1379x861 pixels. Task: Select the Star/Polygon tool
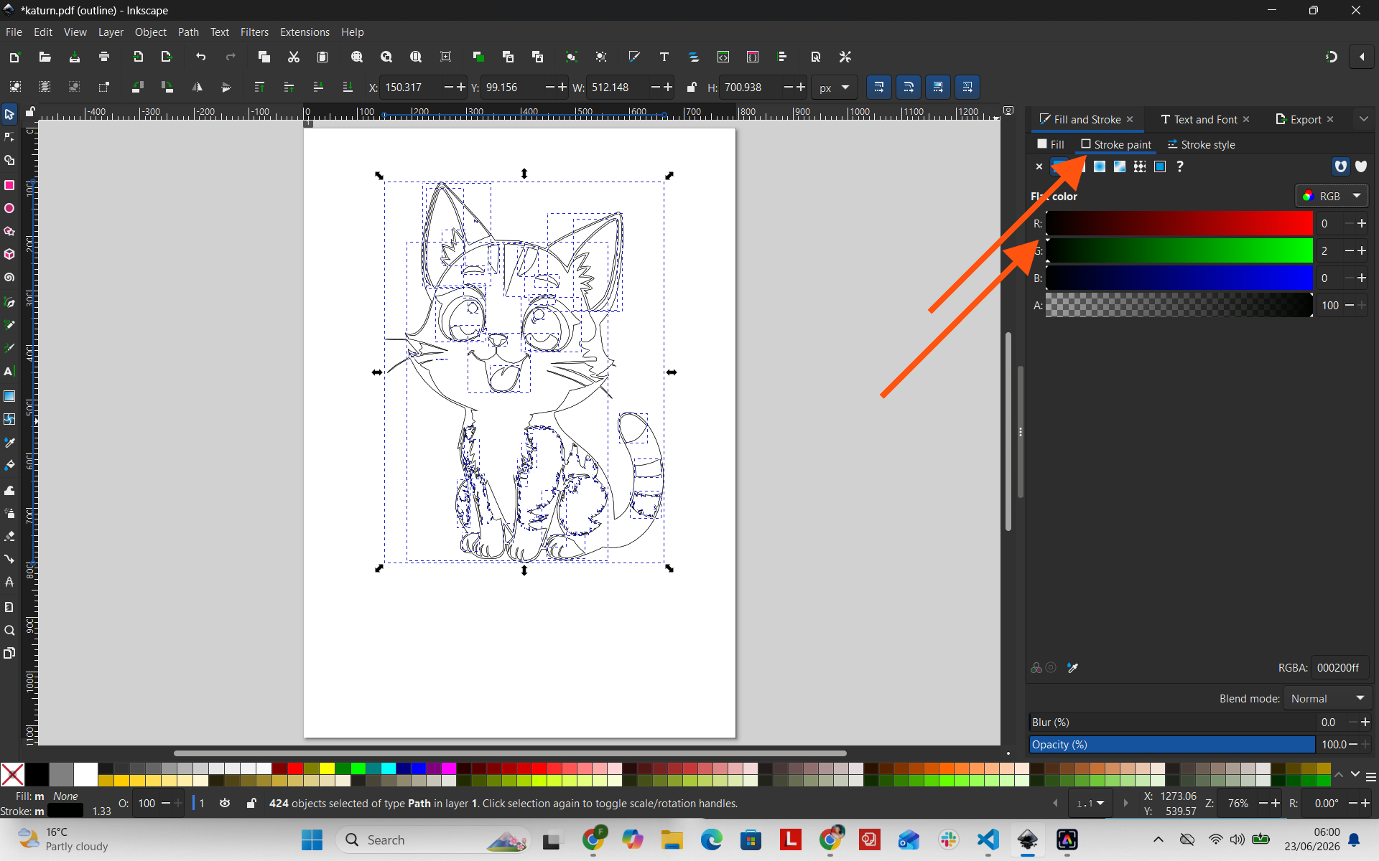point(9,231)
